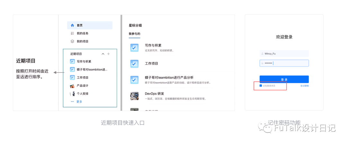The height and width of the screenshot is (143, 347).
Task: Open 首页 in the sidebar
Action: pyautogui.click(x=90, y=25)
